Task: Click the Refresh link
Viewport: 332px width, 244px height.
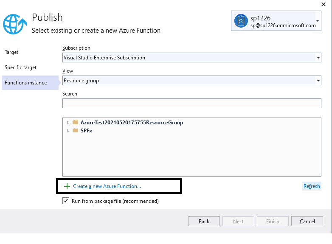Action: point(312,186)
